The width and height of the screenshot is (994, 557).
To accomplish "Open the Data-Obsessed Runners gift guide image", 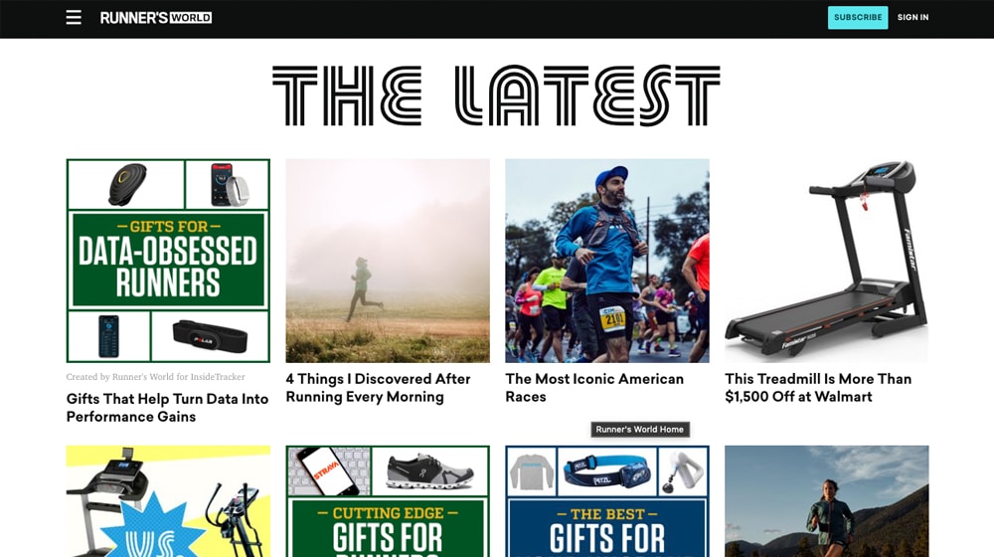I will pyautogui.click(x=168, y=261).
